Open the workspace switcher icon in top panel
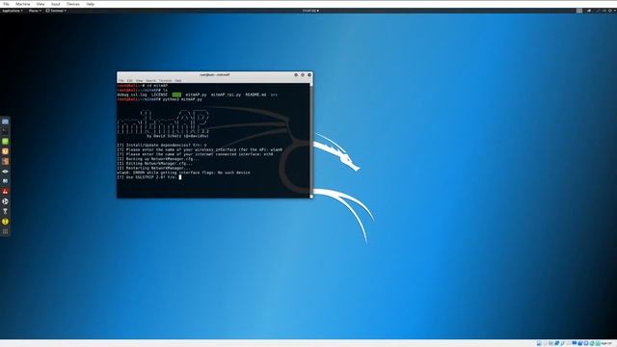Screen dimensions: 617x347 click(x=579, y=11)
